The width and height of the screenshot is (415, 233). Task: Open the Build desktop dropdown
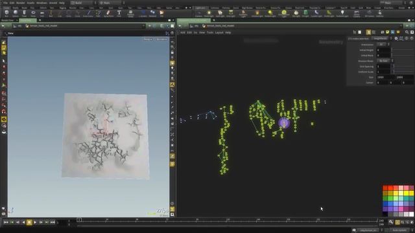[x=82, y=3]
